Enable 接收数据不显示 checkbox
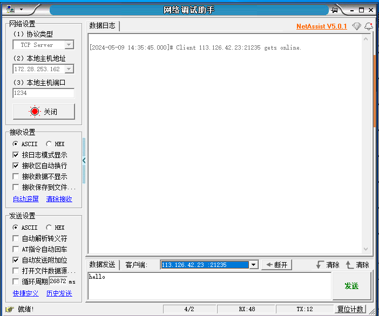Screen dimensions: 379x316 pos(16,176)
